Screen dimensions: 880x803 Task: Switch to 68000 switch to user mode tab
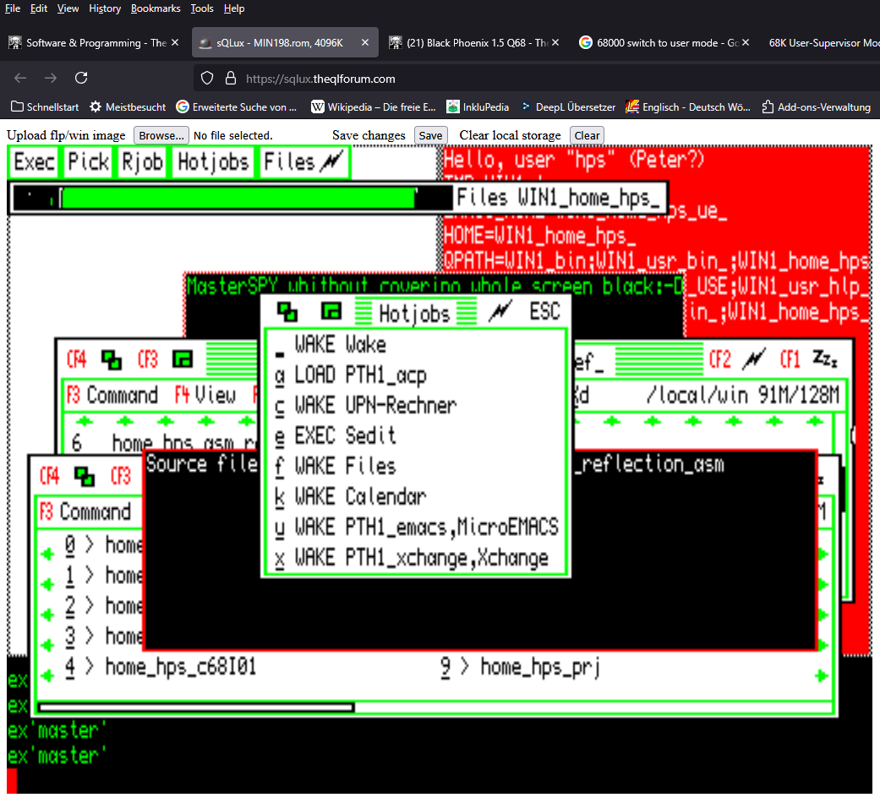tap(665, 42)
